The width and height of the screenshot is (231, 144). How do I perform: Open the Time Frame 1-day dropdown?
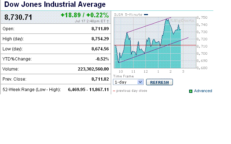128,82
